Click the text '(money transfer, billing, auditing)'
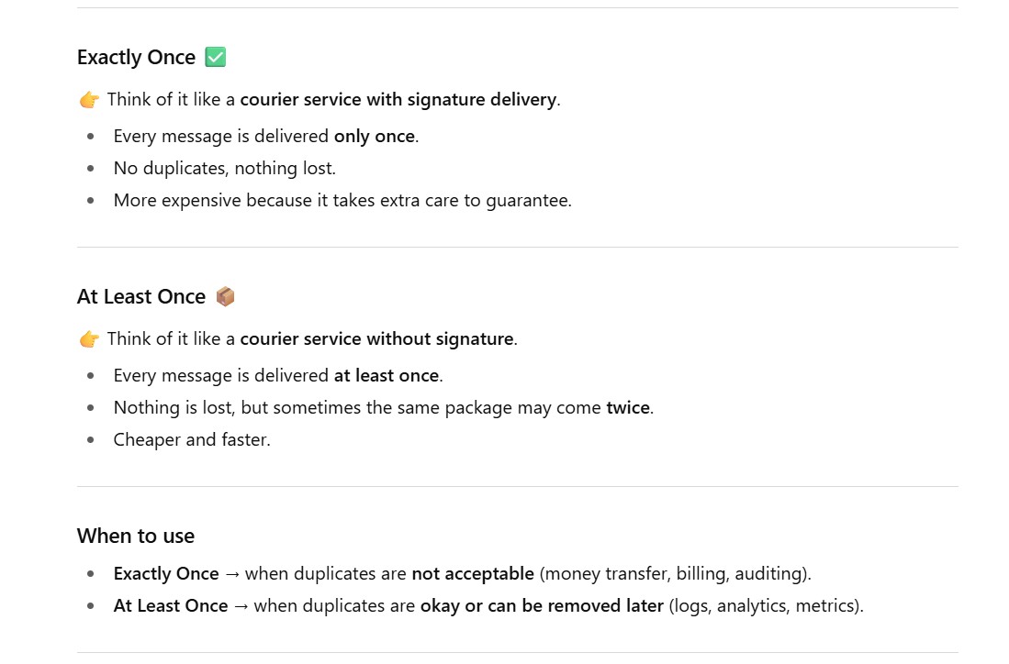1009x664 pixels. [x=675, y=574]
